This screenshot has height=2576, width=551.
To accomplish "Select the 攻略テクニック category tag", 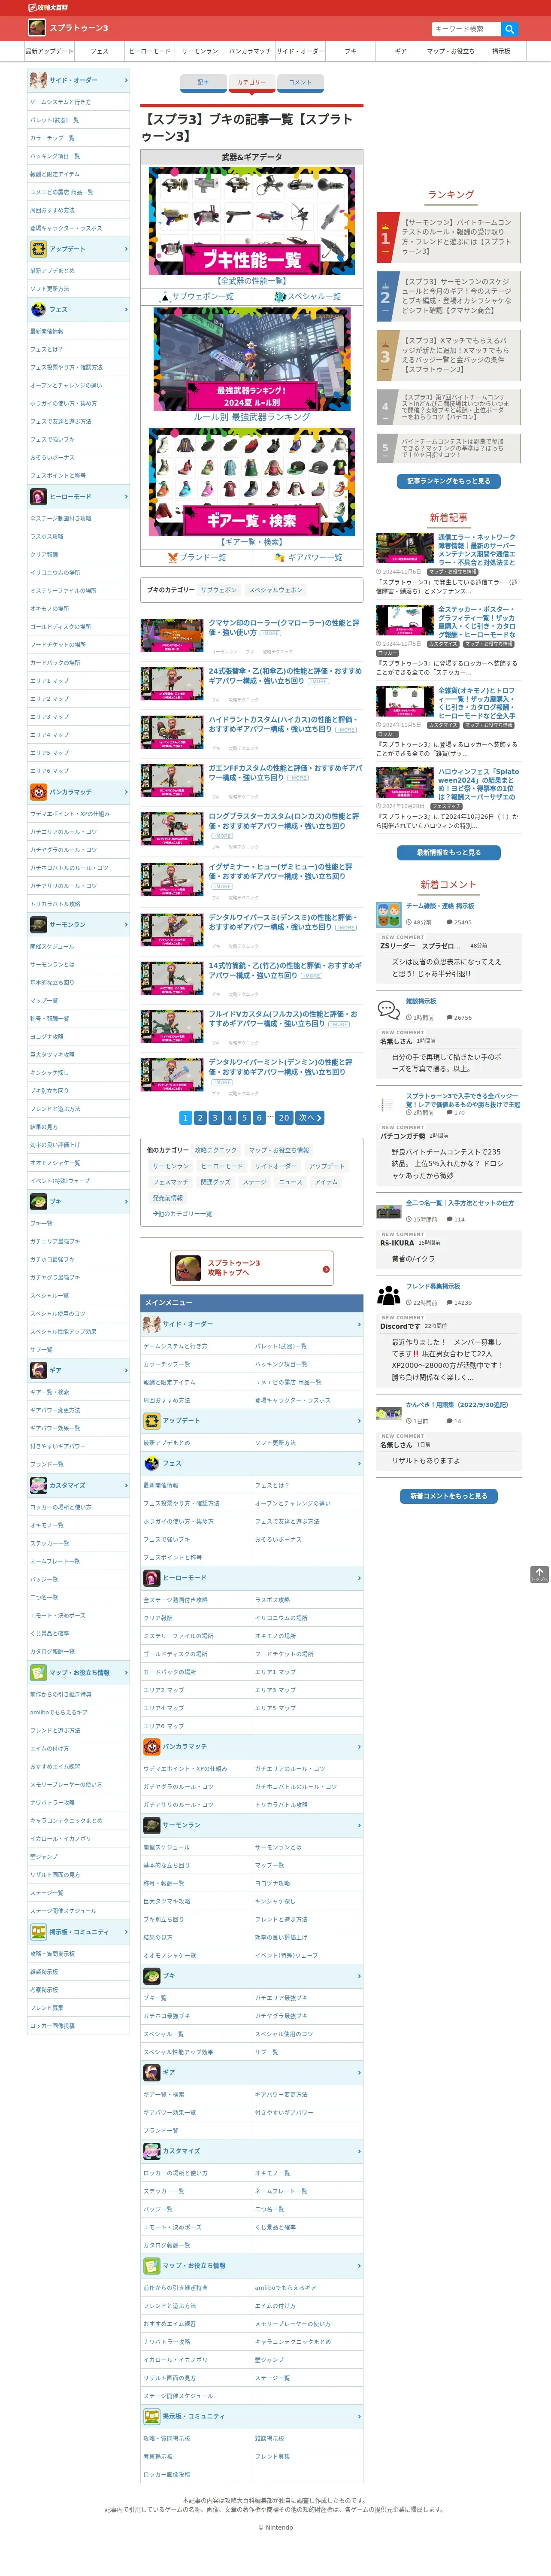I will tap(216, 1150).
